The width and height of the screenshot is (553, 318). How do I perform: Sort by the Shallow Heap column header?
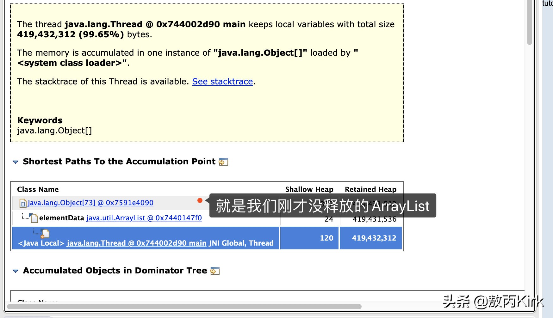309,189
